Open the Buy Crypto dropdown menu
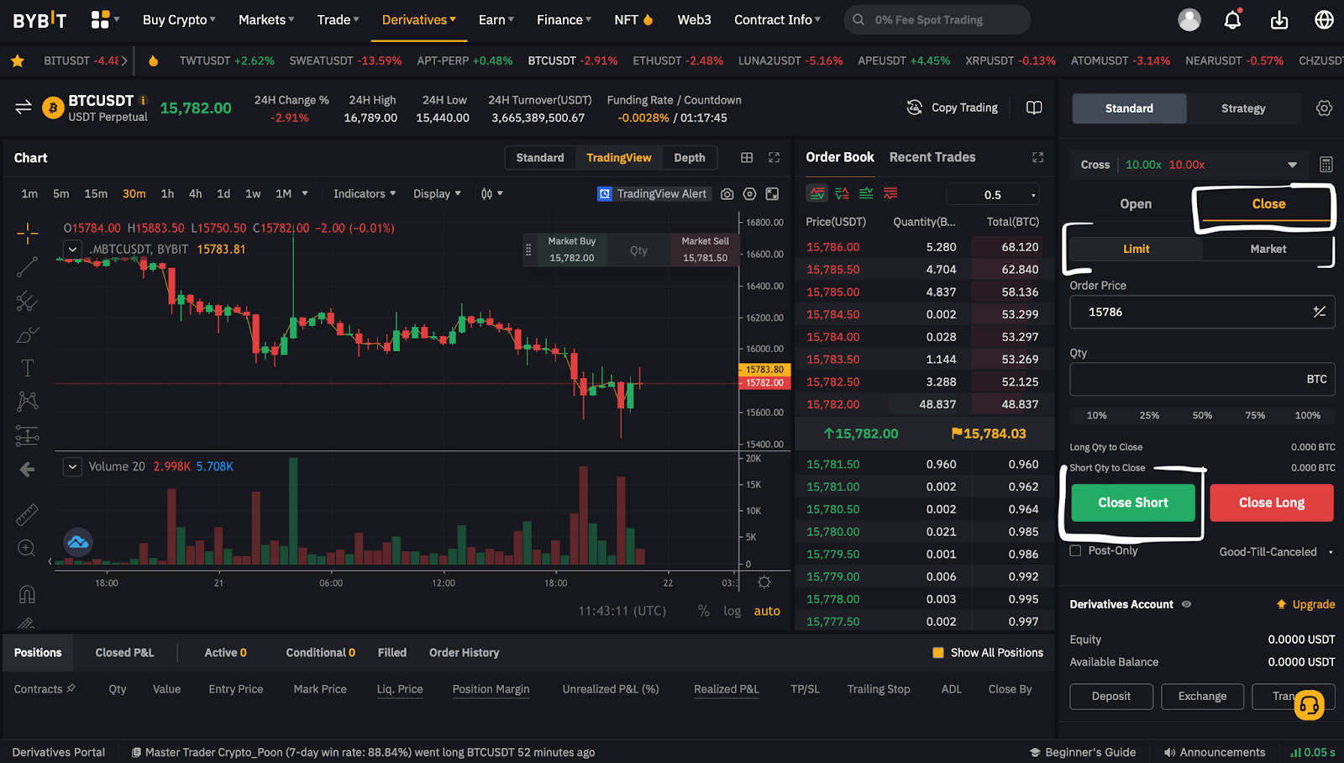1344x763 pixels. point(179,19)
